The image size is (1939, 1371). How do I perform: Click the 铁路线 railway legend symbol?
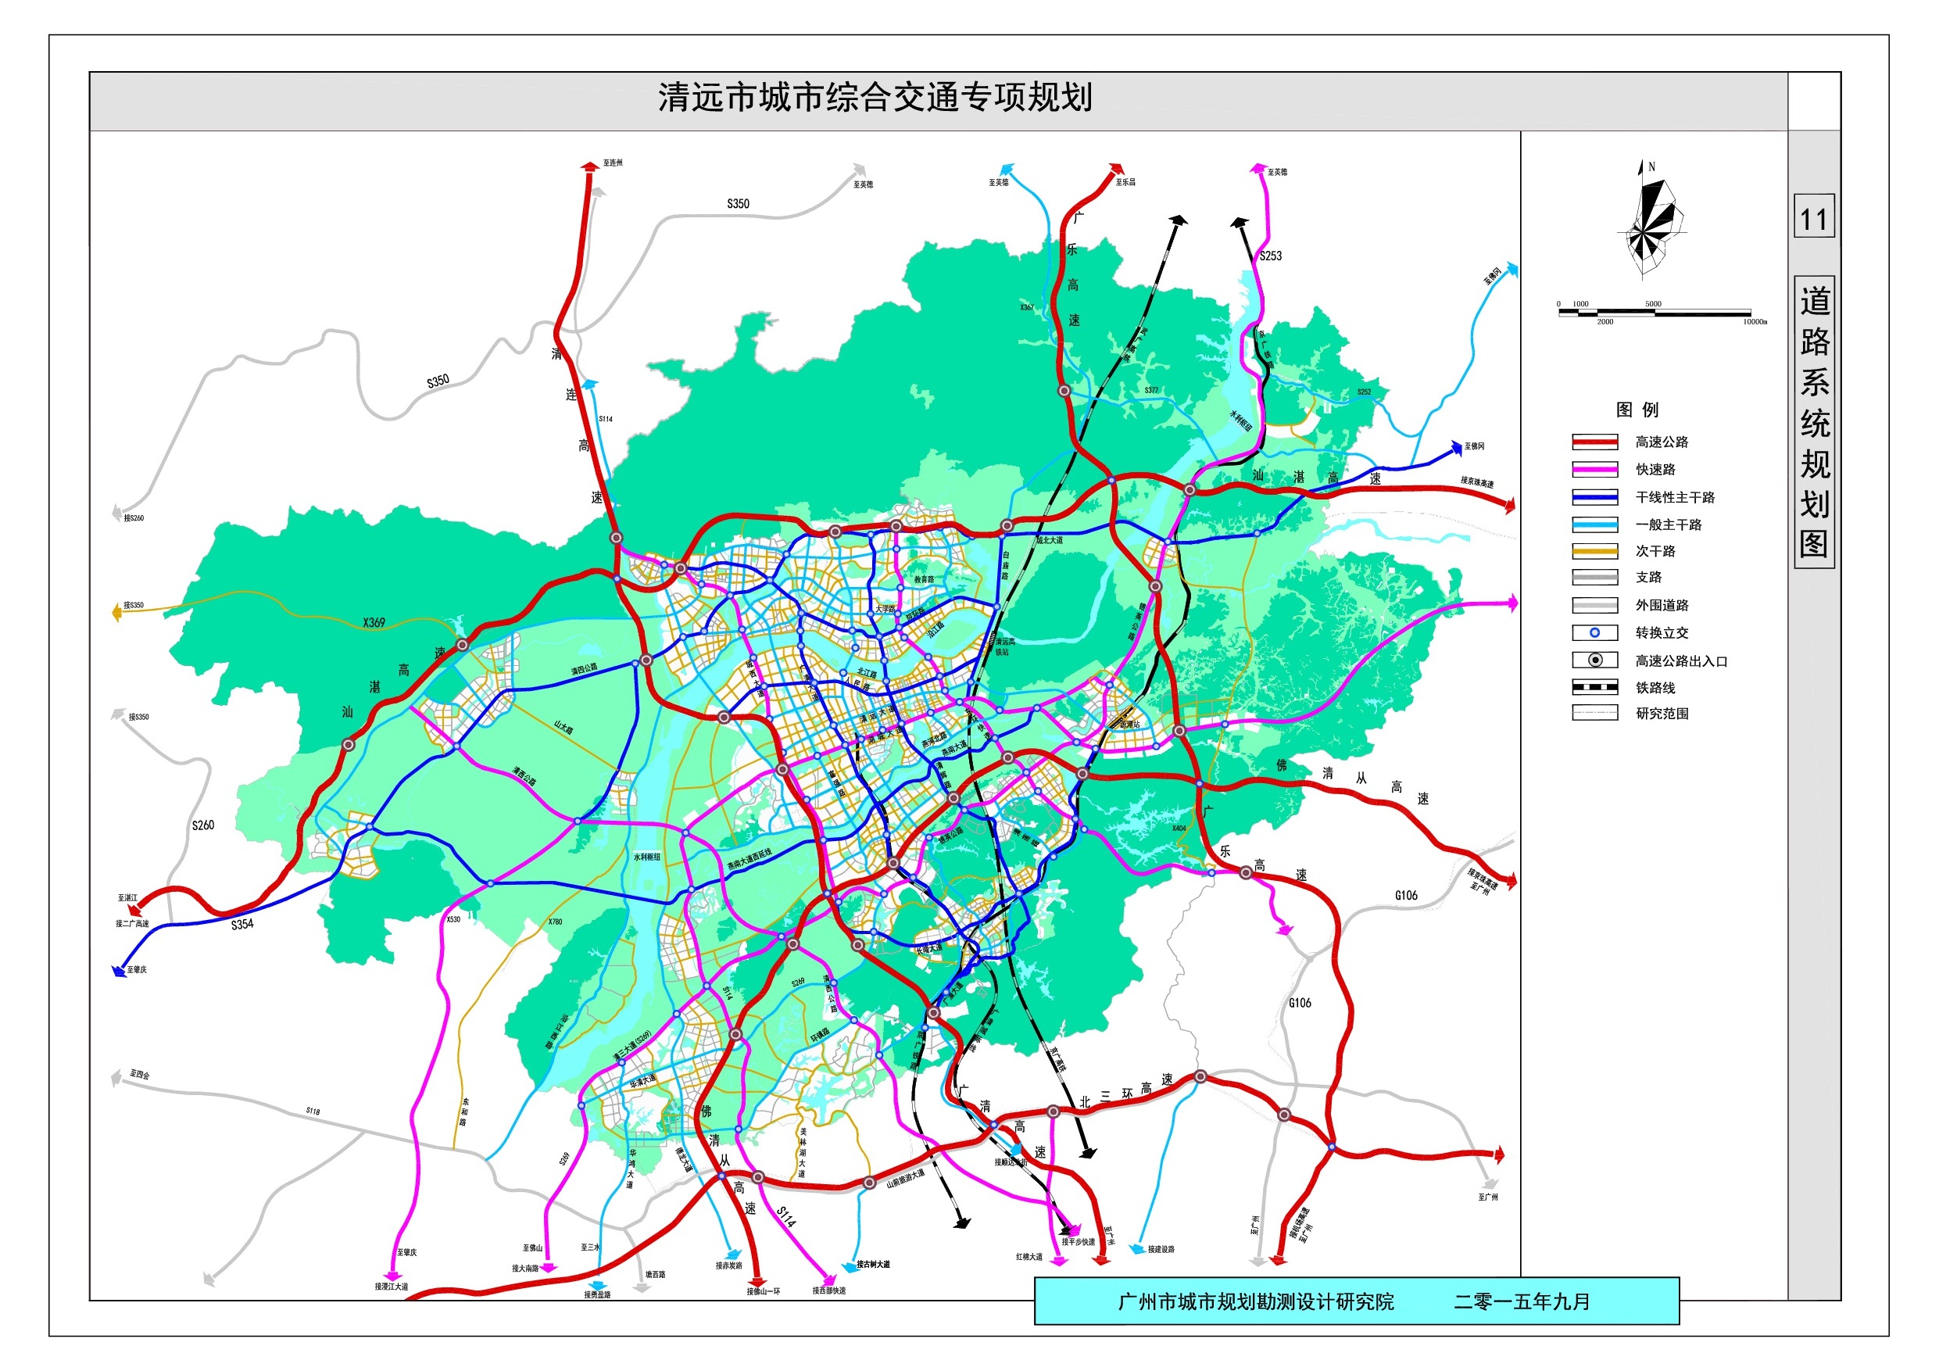pyautogui.click(x=1594, y=688)
